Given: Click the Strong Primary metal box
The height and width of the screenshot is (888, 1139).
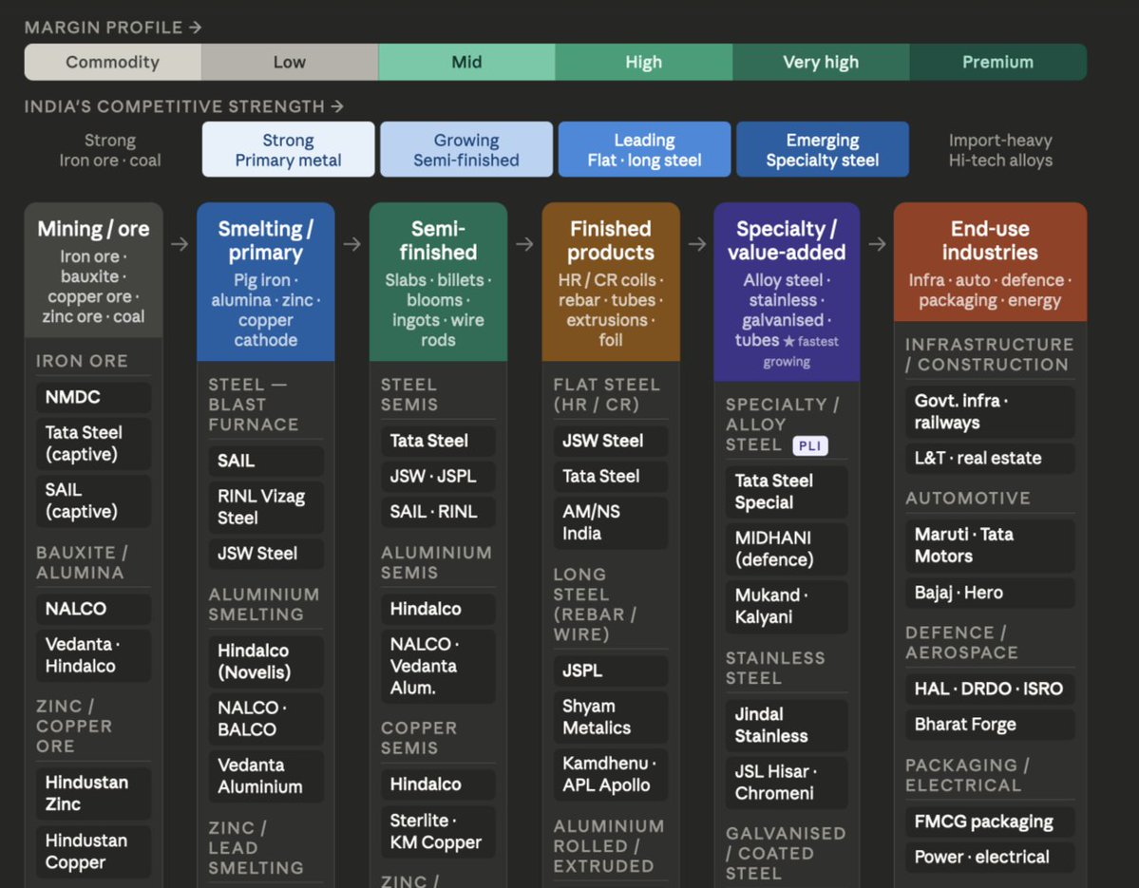Looking at the screenshot, I should pos(289,149).
